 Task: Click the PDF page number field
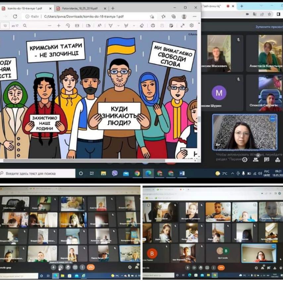(x=5, y=26)
